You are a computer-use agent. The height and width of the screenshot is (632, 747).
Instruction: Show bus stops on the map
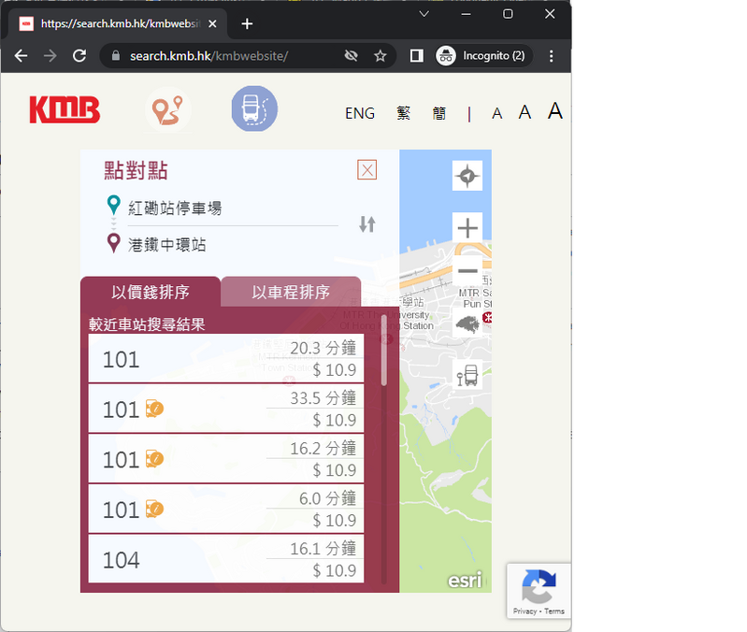(x=467, y=375)
